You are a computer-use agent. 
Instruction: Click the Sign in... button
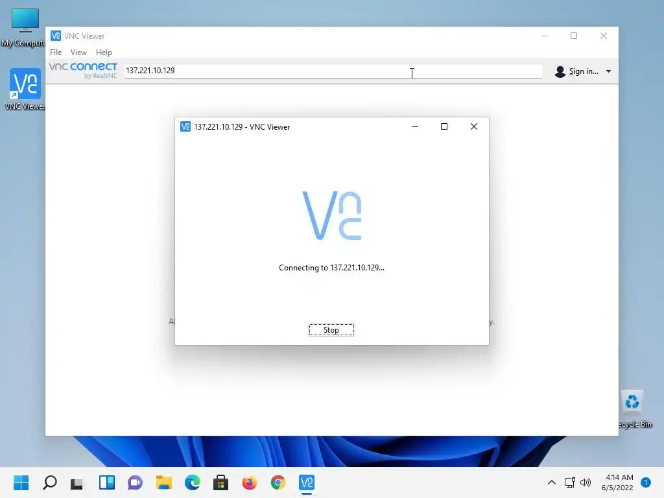tap(584, 71)
